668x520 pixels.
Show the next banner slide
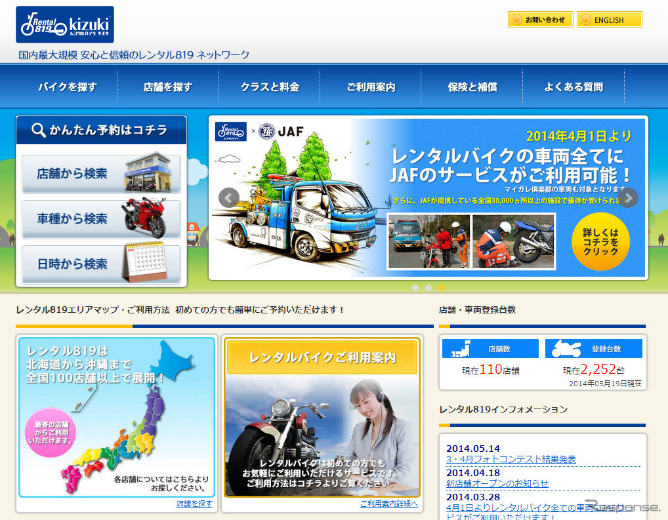[628, 197]
